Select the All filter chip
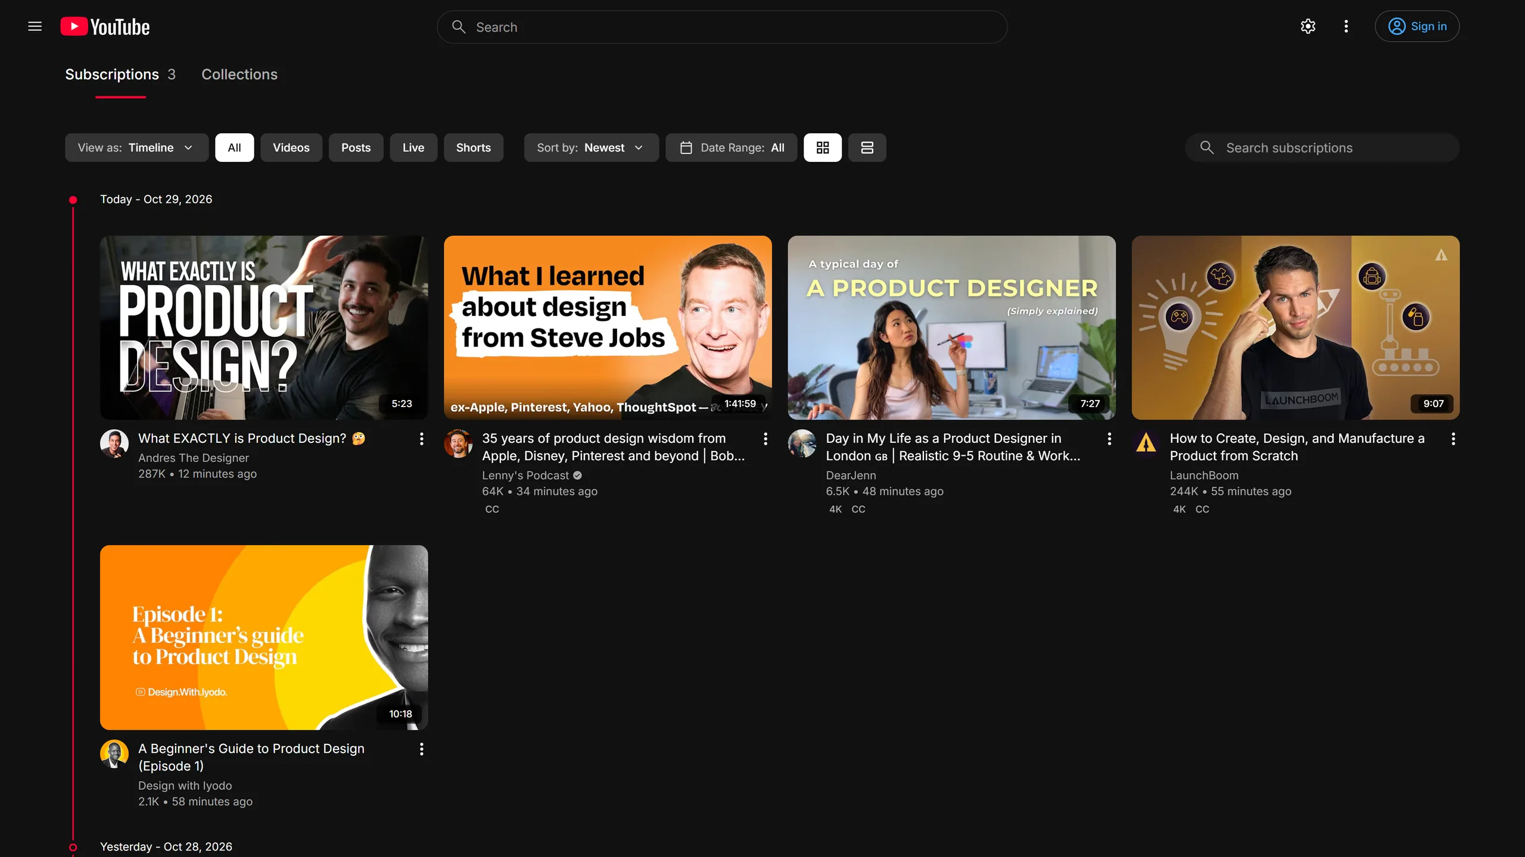 (x=235, y=148)
